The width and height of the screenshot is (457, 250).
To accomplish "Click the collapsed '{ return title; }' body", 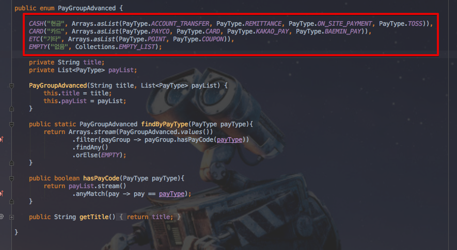I will pos(150,217).
